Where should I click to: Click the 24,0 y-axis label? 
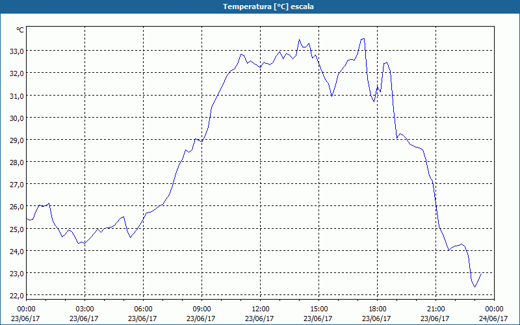16,252
